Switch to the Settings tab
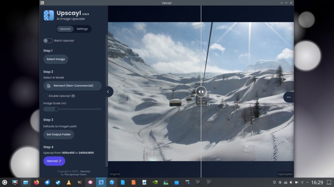This screenshot has width=334, height=187. 82,29
